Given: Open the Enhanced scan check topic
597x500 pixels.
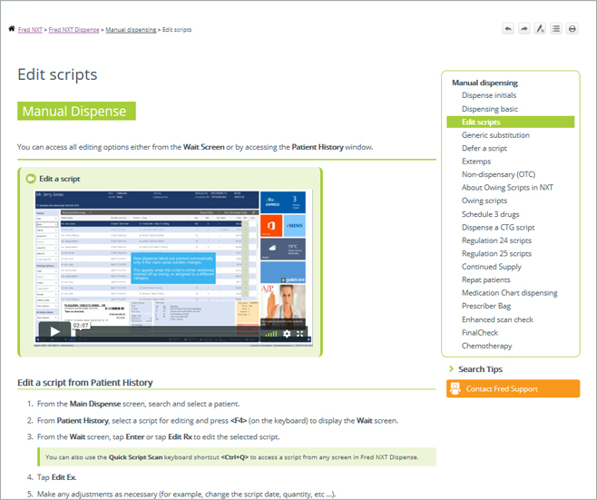Looking at the screenshot, I should pyautogui.click(x=497, y=319).
